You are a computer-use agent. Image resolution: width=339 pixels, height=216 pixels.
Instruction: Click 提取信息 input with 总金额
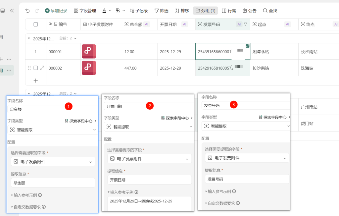tap(53, 183)
